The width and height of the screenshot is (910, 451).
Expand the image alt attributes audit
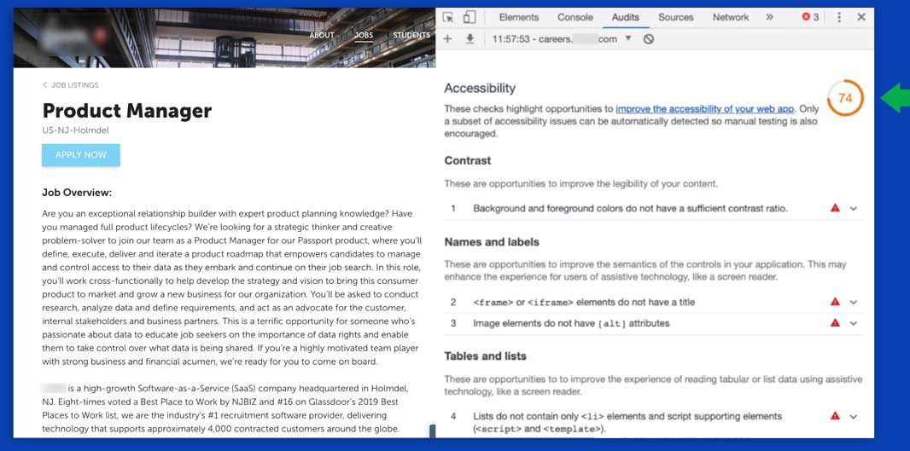[854, 324]
